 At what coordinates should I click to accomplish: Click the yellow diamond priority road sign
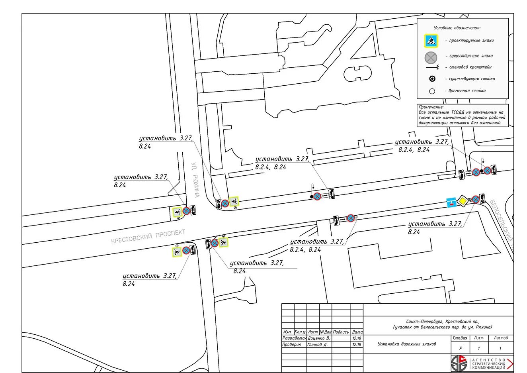point(463,202)
